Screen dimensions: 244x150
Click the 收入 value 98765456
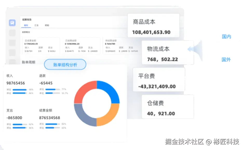pyautogui.click(x=16, y=83)
